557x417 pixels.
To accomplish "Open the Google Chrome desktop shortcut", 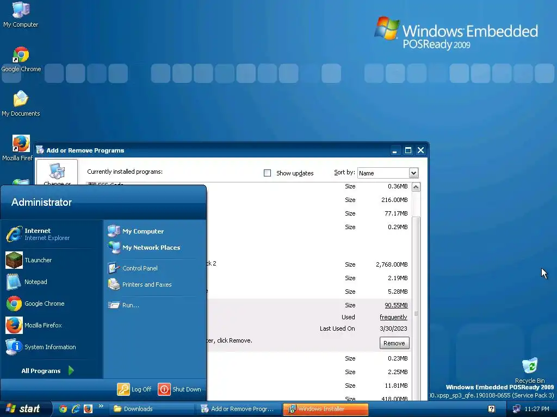I will pyautogui.click(x=21, y=60).
